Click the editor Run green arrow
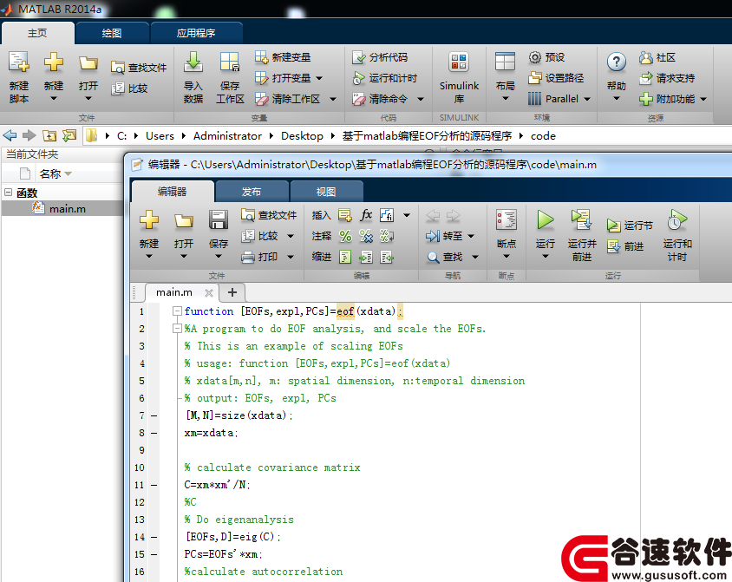 tap(545, 219)
